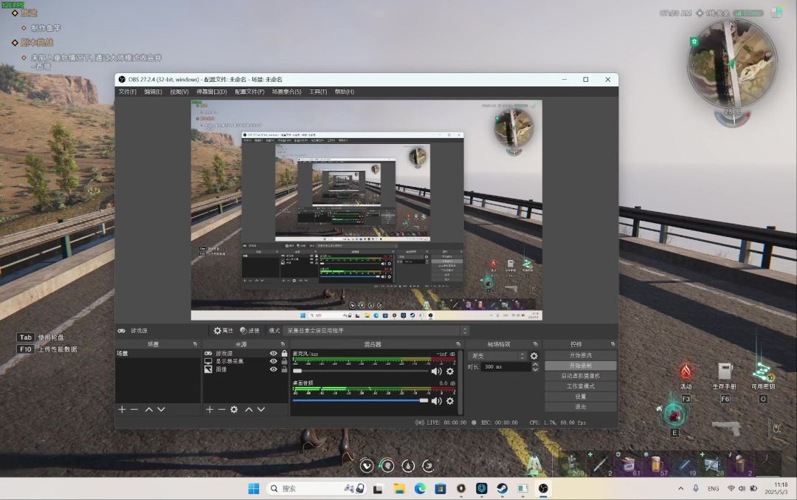This screenshot has width=797, height=500.
Task: Open source properties (属性) gear button
Action: click(224, 331)
